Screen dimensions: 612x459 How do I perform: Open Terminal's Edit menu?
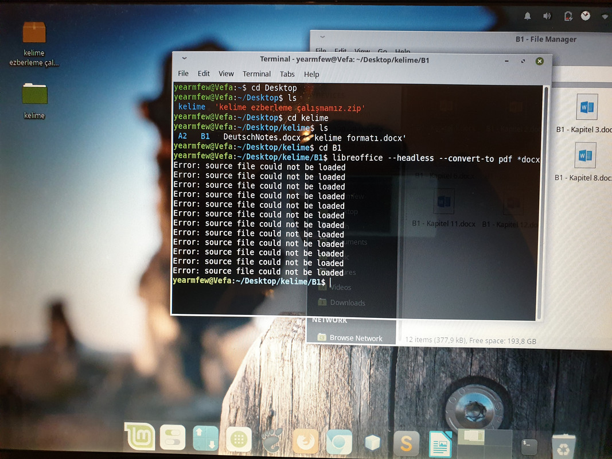(204, 73)
